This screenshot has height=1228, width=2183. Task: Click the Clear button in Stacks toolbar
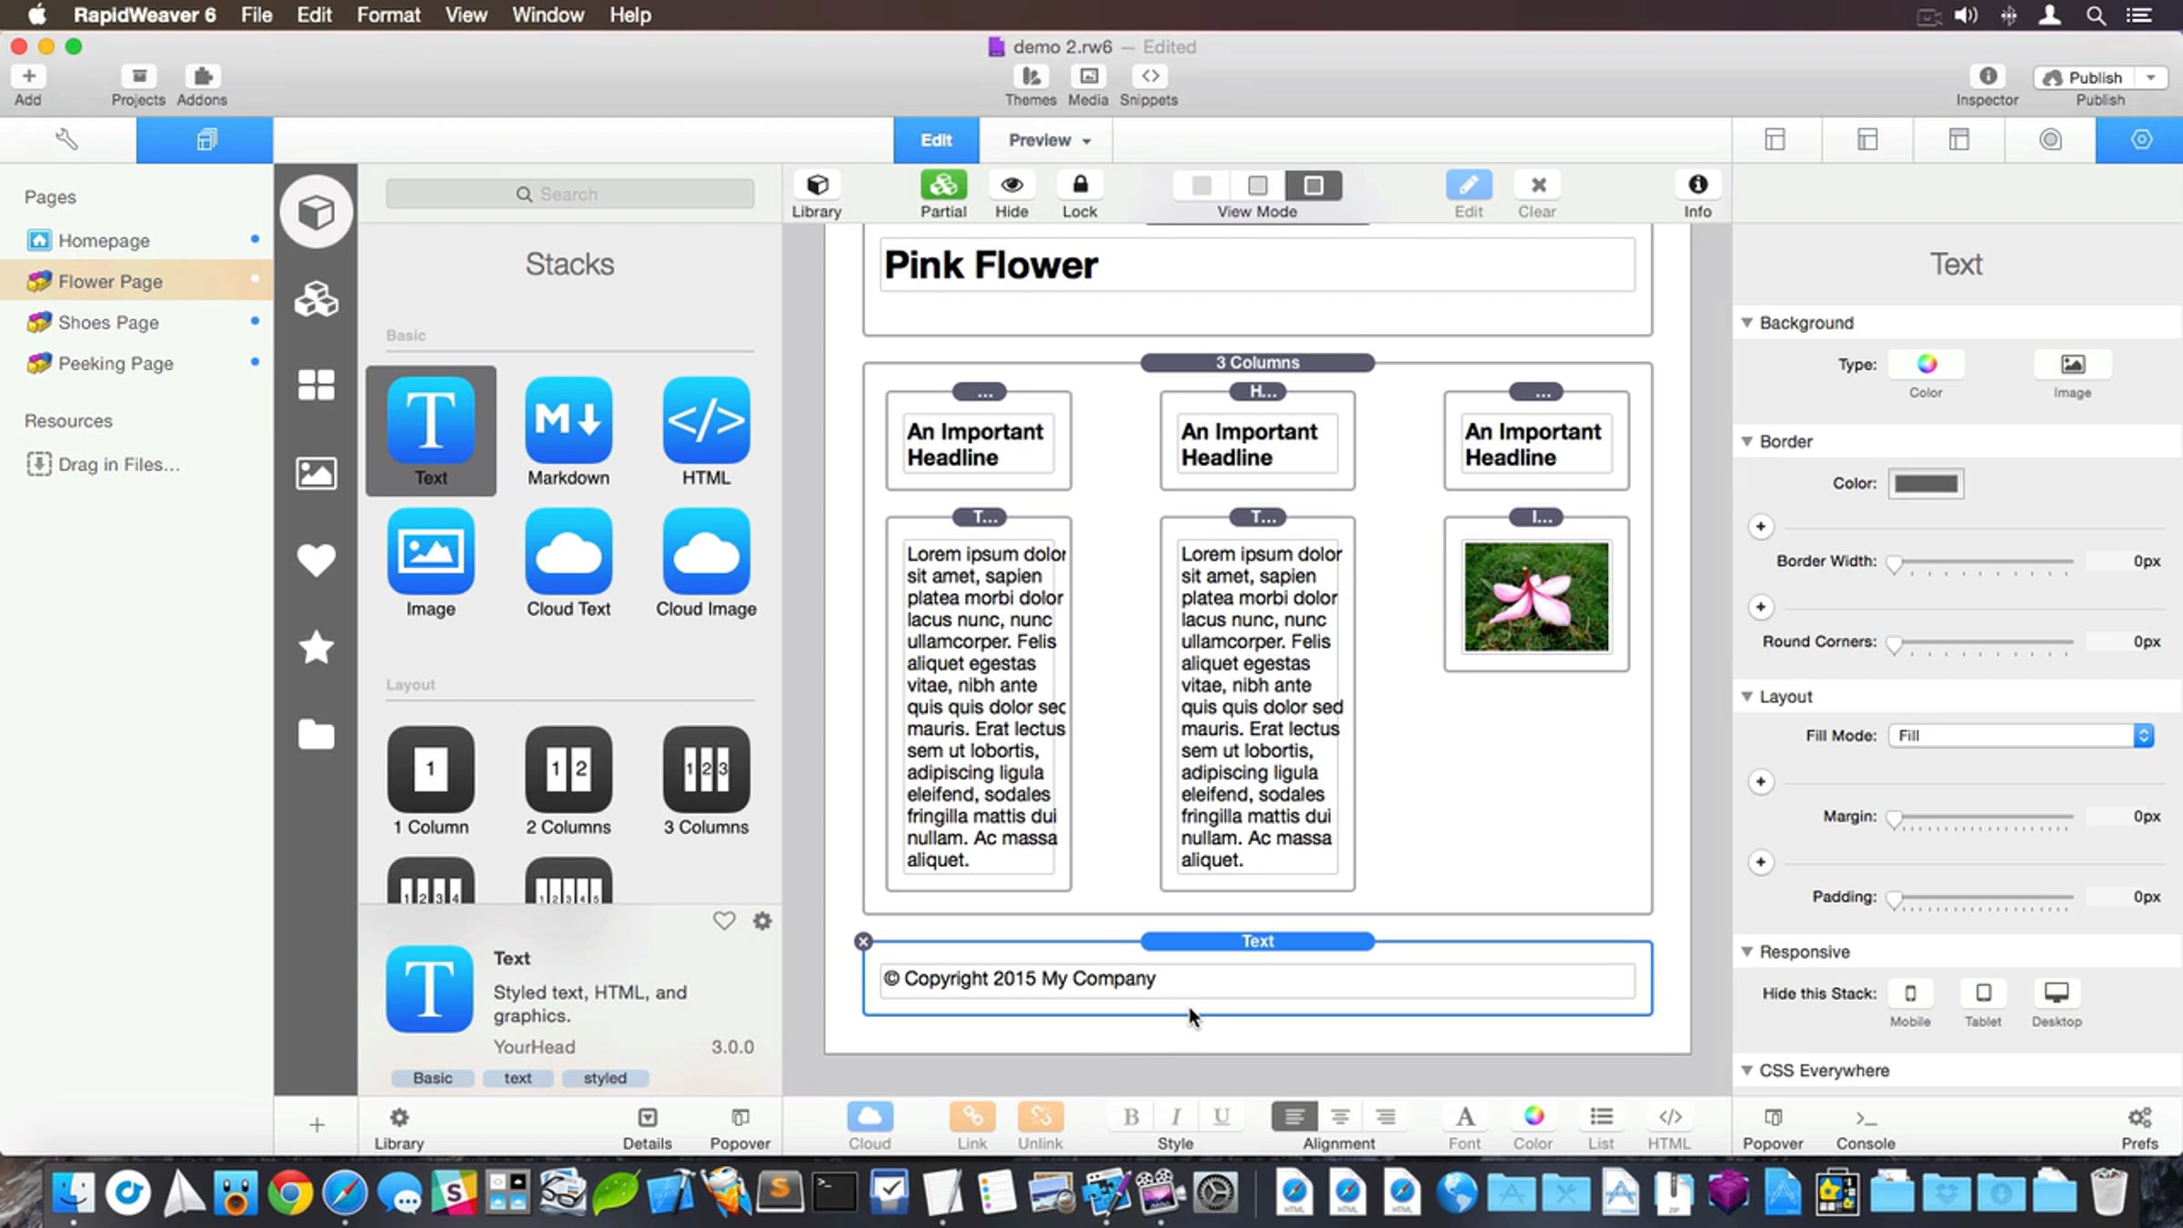click(x=1537, y=195)
